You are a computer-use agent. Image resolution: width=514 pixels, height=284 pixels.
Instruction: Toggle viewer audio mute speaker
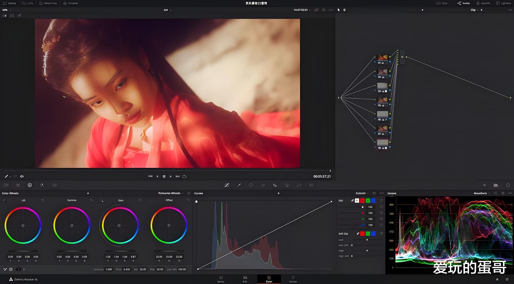point(22,176)
